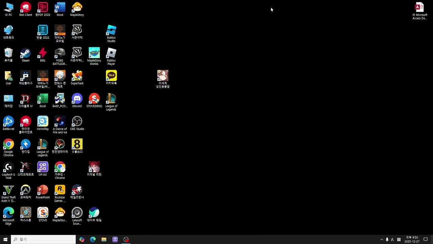
Task: Click the 8 볼버디 icon
Action: (77, 146)
